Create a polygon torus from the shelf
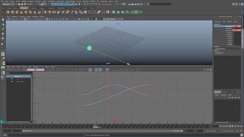Viewport: 244px width, 137px height. 30,12
